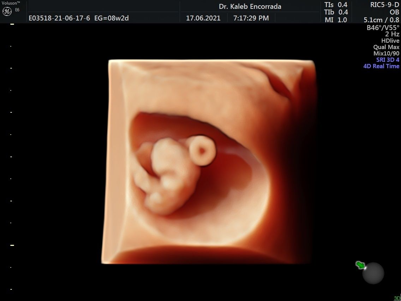401x301 pixels.
Task: Select the 4D Real Time mode label
Action: pos(381,66)
